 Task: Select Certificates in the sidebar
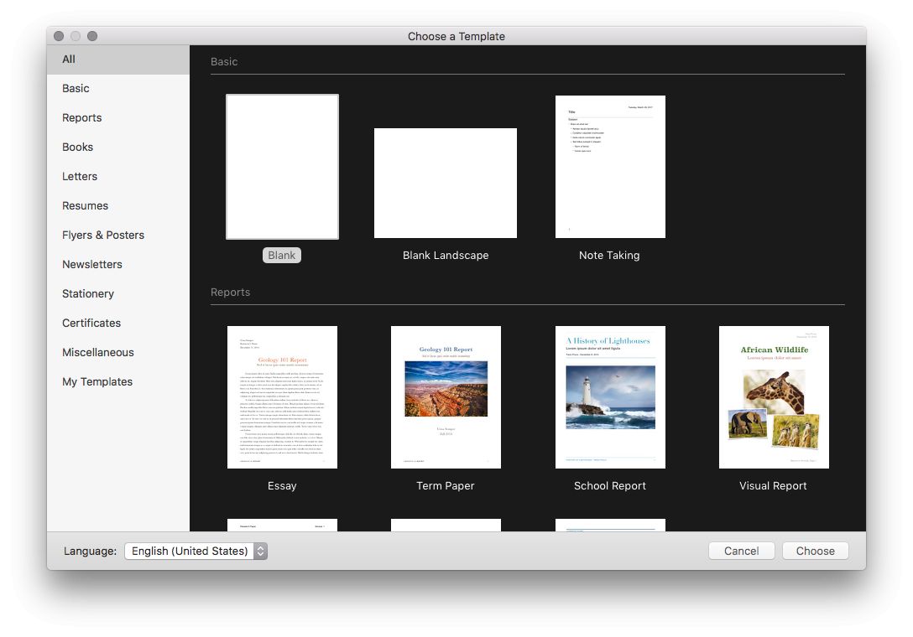pos(91,324)
